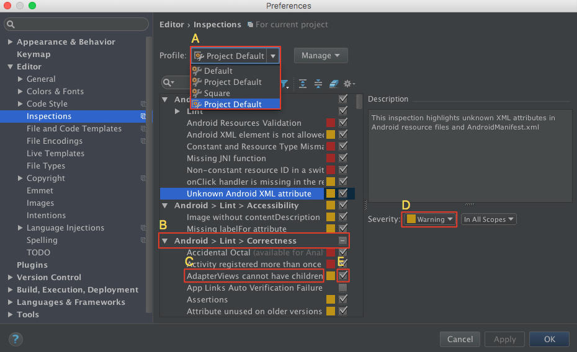Click the Expand All icon in inspections toolbar
Image resolution: width=577 pixels, height=352 pixels.
click(303, 84)
